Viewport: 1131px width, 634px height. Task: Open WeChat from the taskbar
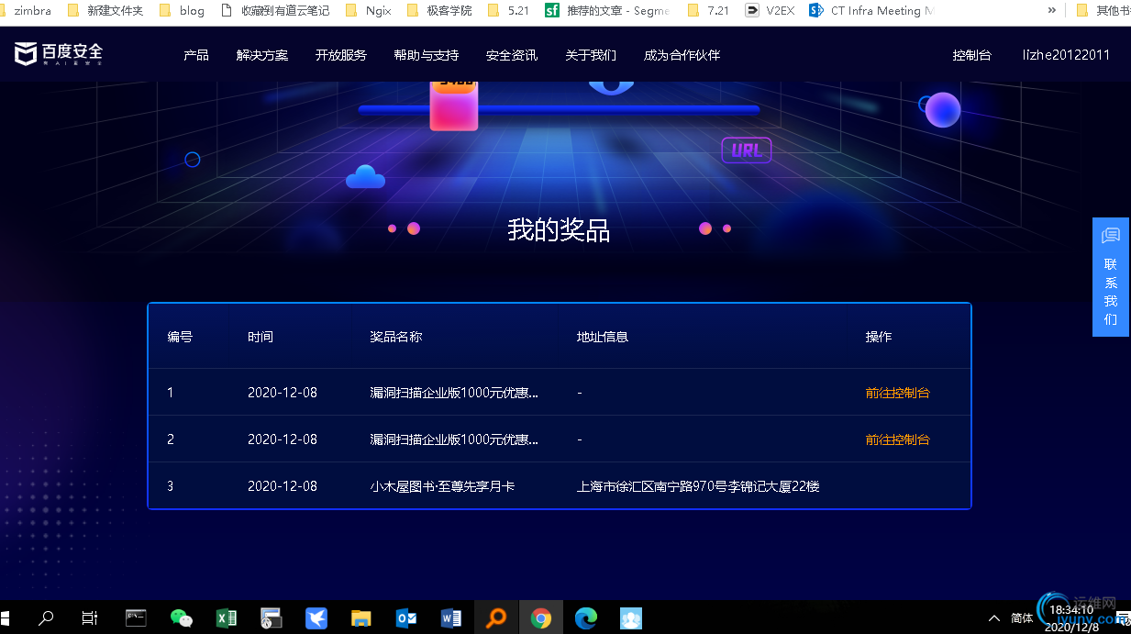coord(181,617)
